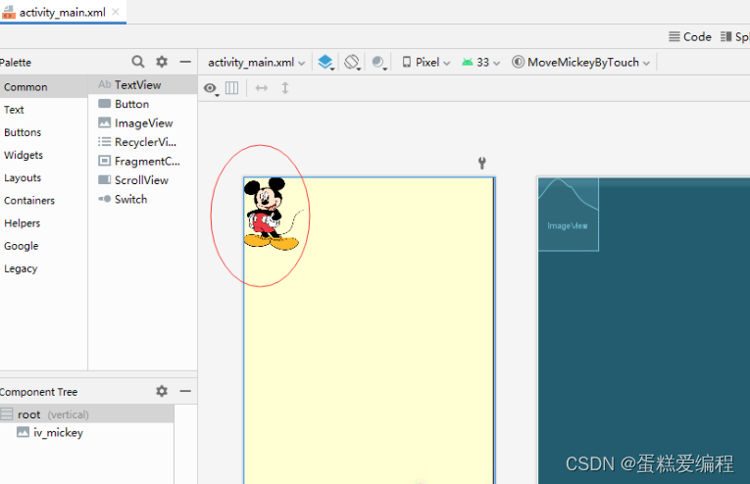Expand horizontally toolbar button
The height and width of the screenshot is (484, 750).
(261, 88)
